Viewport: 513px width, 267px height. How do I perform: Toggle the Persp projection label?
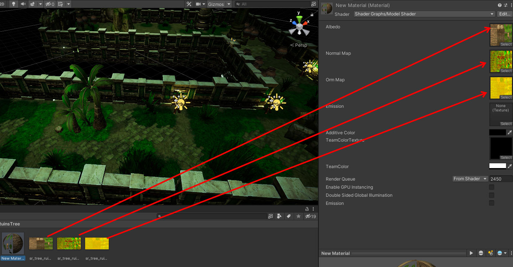[299, 45]
